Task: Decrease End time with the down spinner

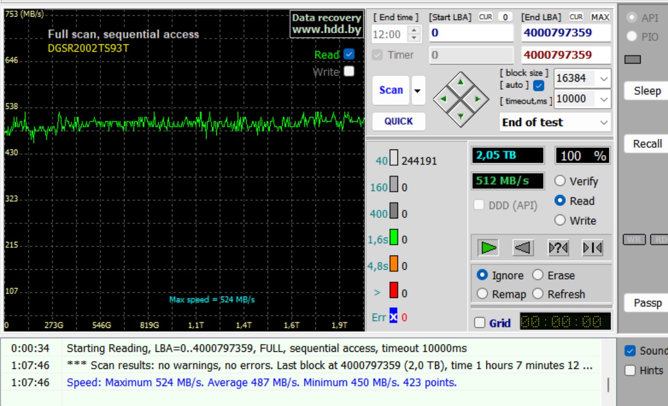Action: tap(414, 38)
